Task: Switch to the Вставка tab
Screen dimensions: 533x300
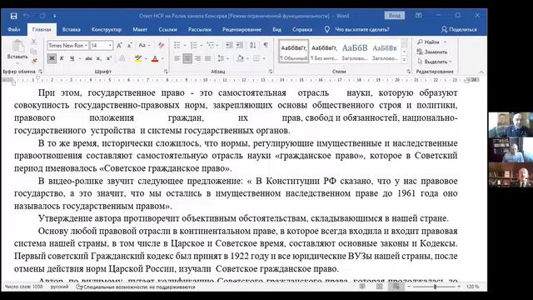Action: (72, 30)
